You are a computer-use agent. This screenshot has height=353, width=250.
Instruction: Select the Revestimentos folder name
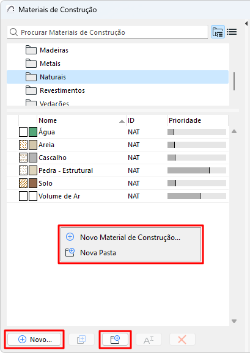(x=62, y=90)
